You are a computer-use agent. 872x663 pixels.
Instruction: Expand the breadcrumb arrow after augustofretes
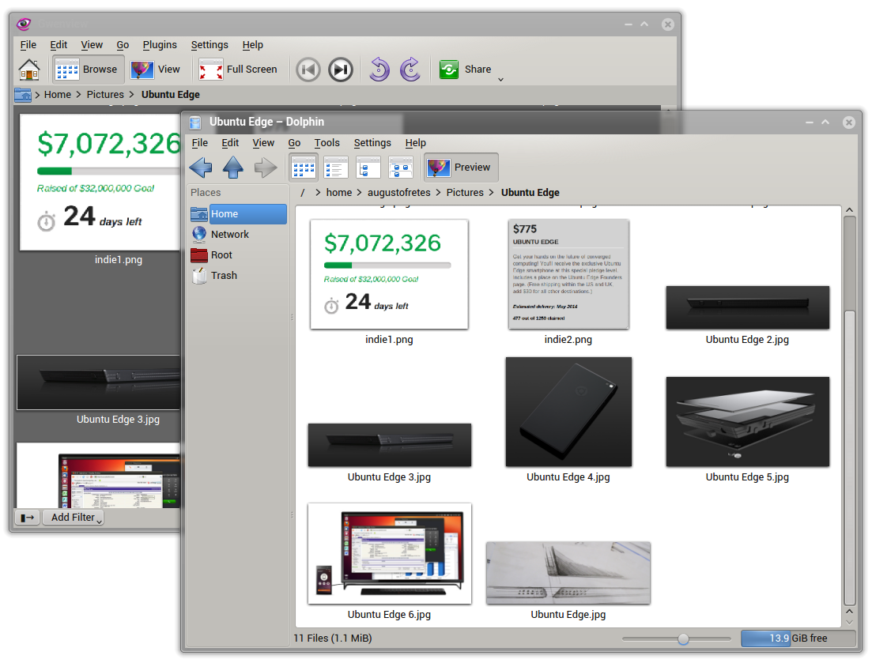(x=438, y=193)
